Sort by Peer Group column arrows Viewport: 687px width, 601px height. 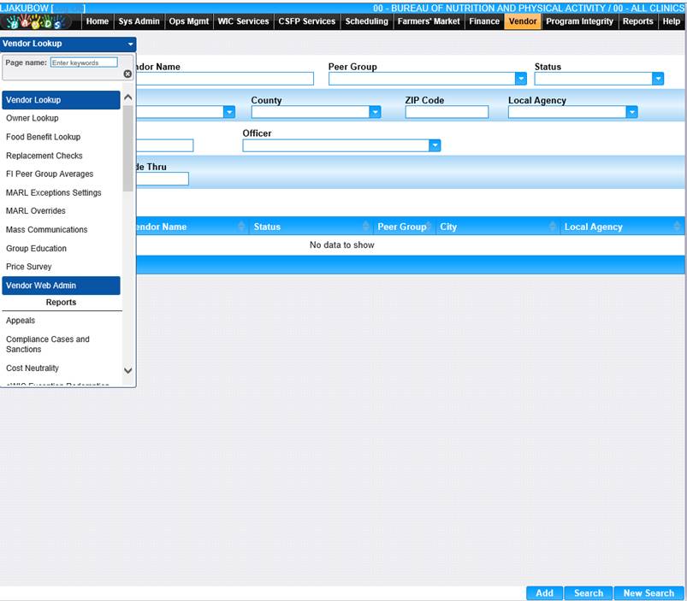[x=429, y=227]
